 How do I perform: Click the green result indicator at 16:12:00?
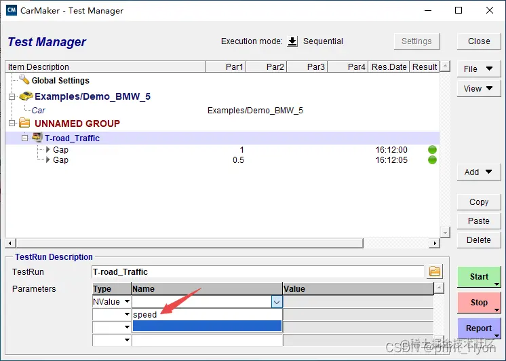coord(432,149)
